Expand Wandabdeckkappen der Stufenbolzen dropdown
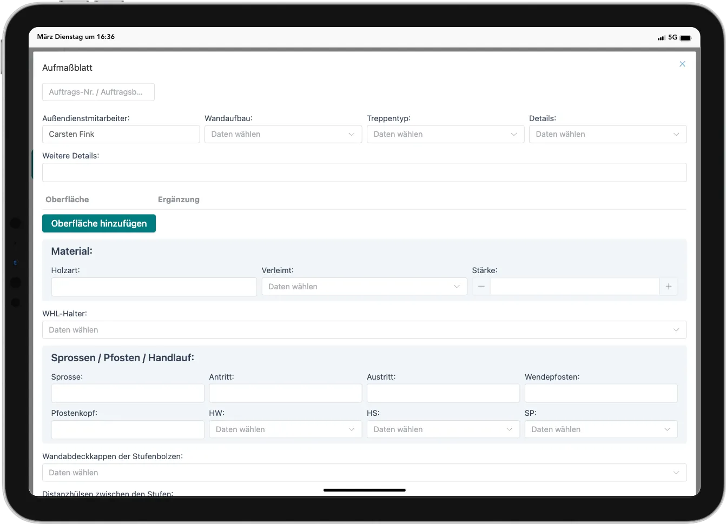This screenshot has height=524, width=726. tap(364, 473)
